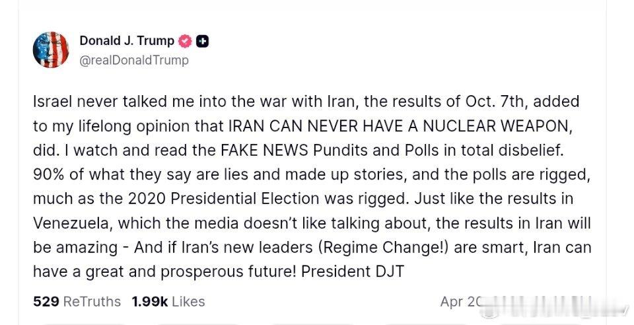Viewport: 634px width, 325px height.
Task: Click 'prosperous future!' in the last line
Action: pyautogui.click(x=229, y=272)
